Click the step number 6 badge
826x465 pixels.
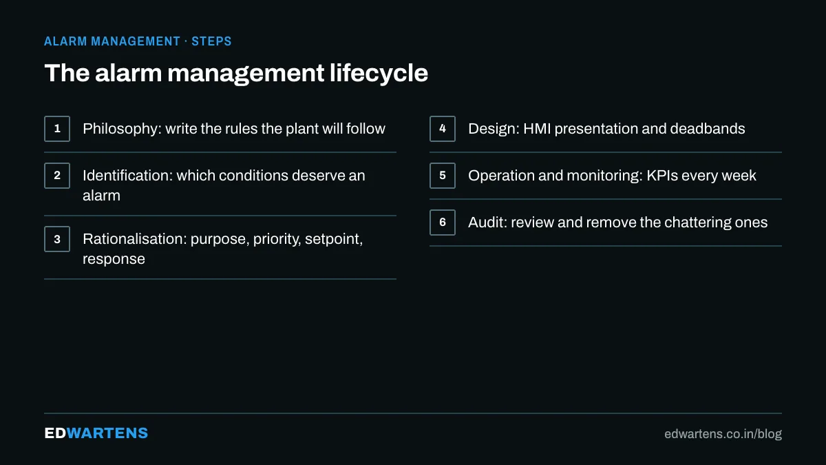[443, 223]
